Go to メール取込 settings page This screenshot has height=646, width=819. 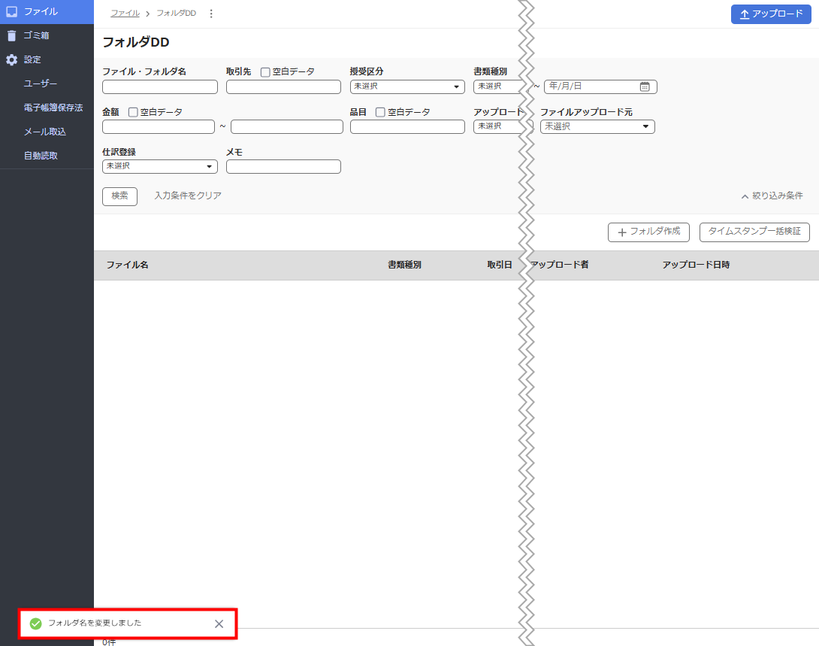coord(44,132)
